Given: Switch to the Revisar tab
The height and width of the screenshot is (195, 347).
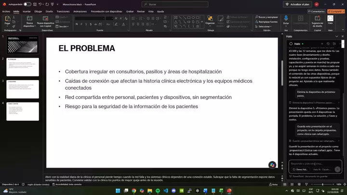Looking at the screenshot, I should [x=141, y=12].
